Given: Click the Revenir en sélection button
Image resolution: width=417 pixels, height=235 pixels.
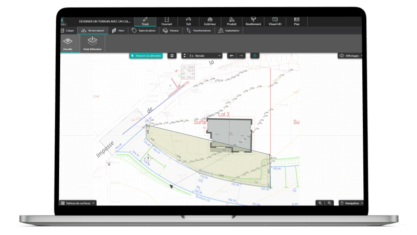Looking at the screenshot, I should pos(146,56).
